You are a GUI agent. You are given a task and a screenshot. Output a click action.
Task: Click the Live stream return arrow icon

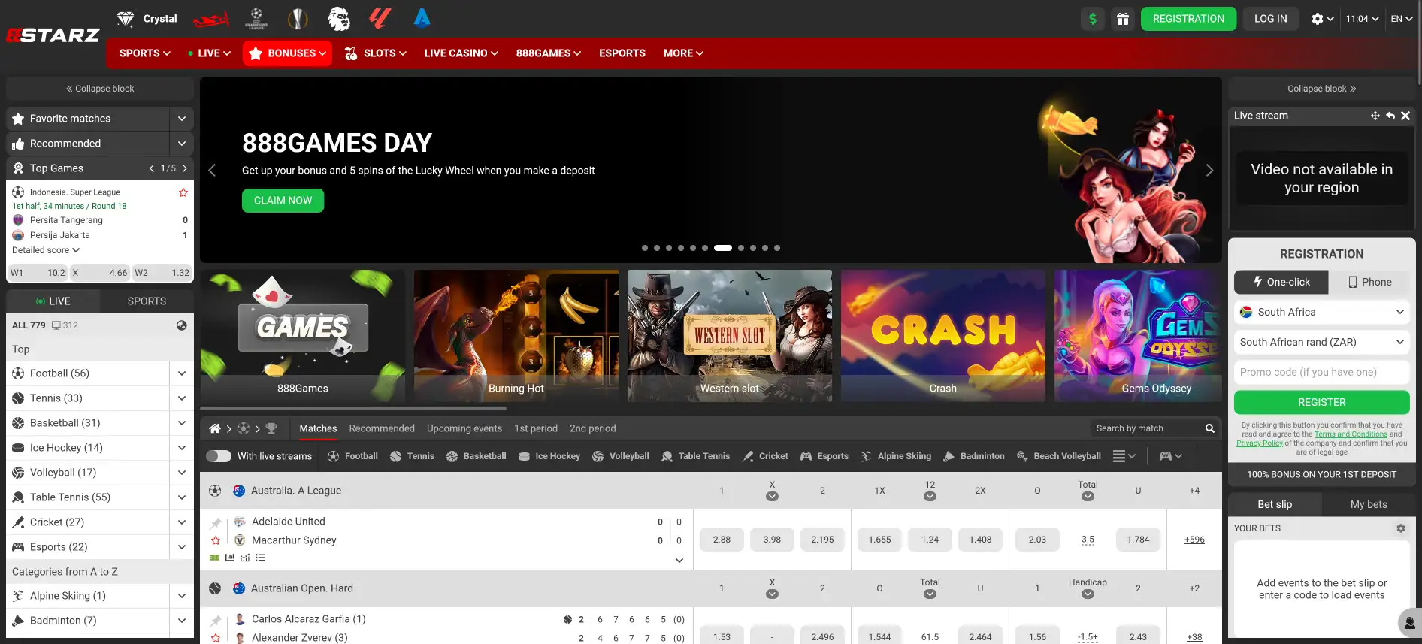pyautogui.click(x=1390, y=116)
